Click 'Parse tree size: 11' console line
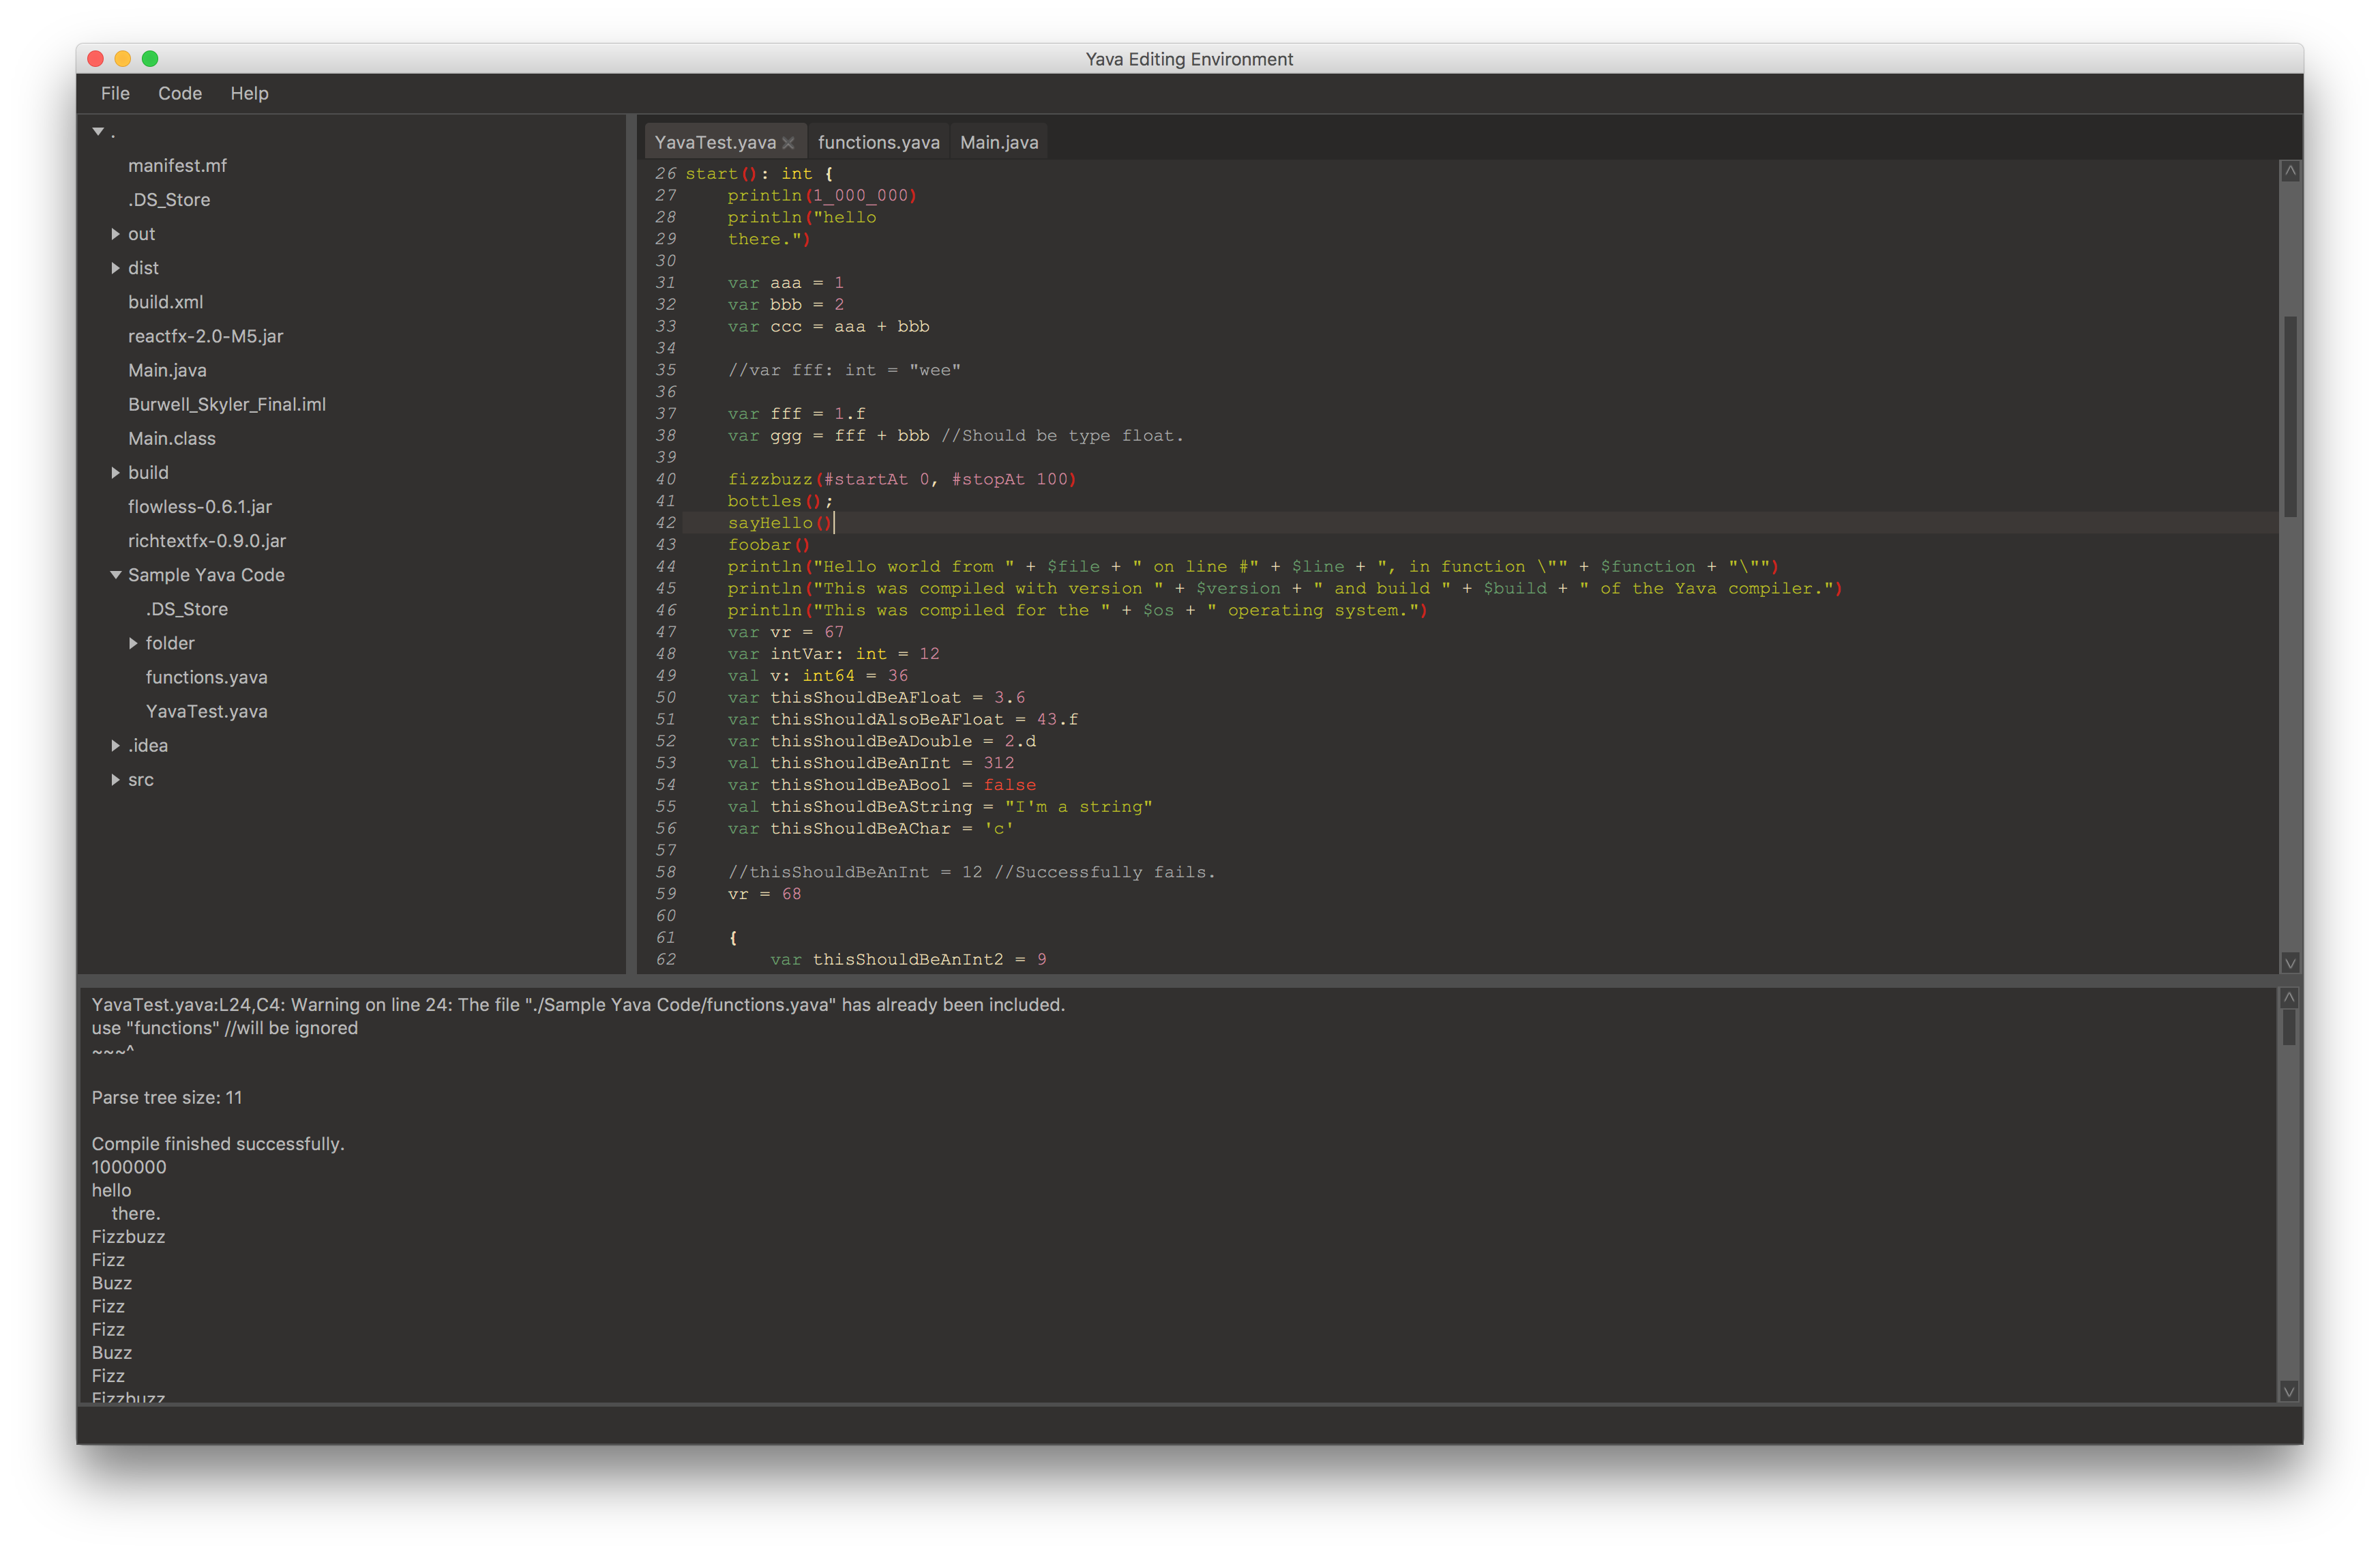2380x1554 pixels. coord(166,1098)
